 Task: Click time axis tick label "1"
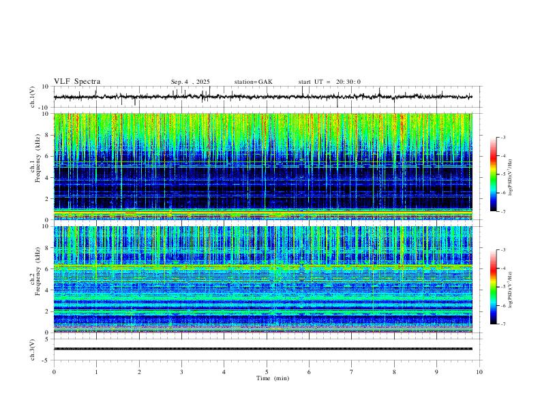point(96,372)
